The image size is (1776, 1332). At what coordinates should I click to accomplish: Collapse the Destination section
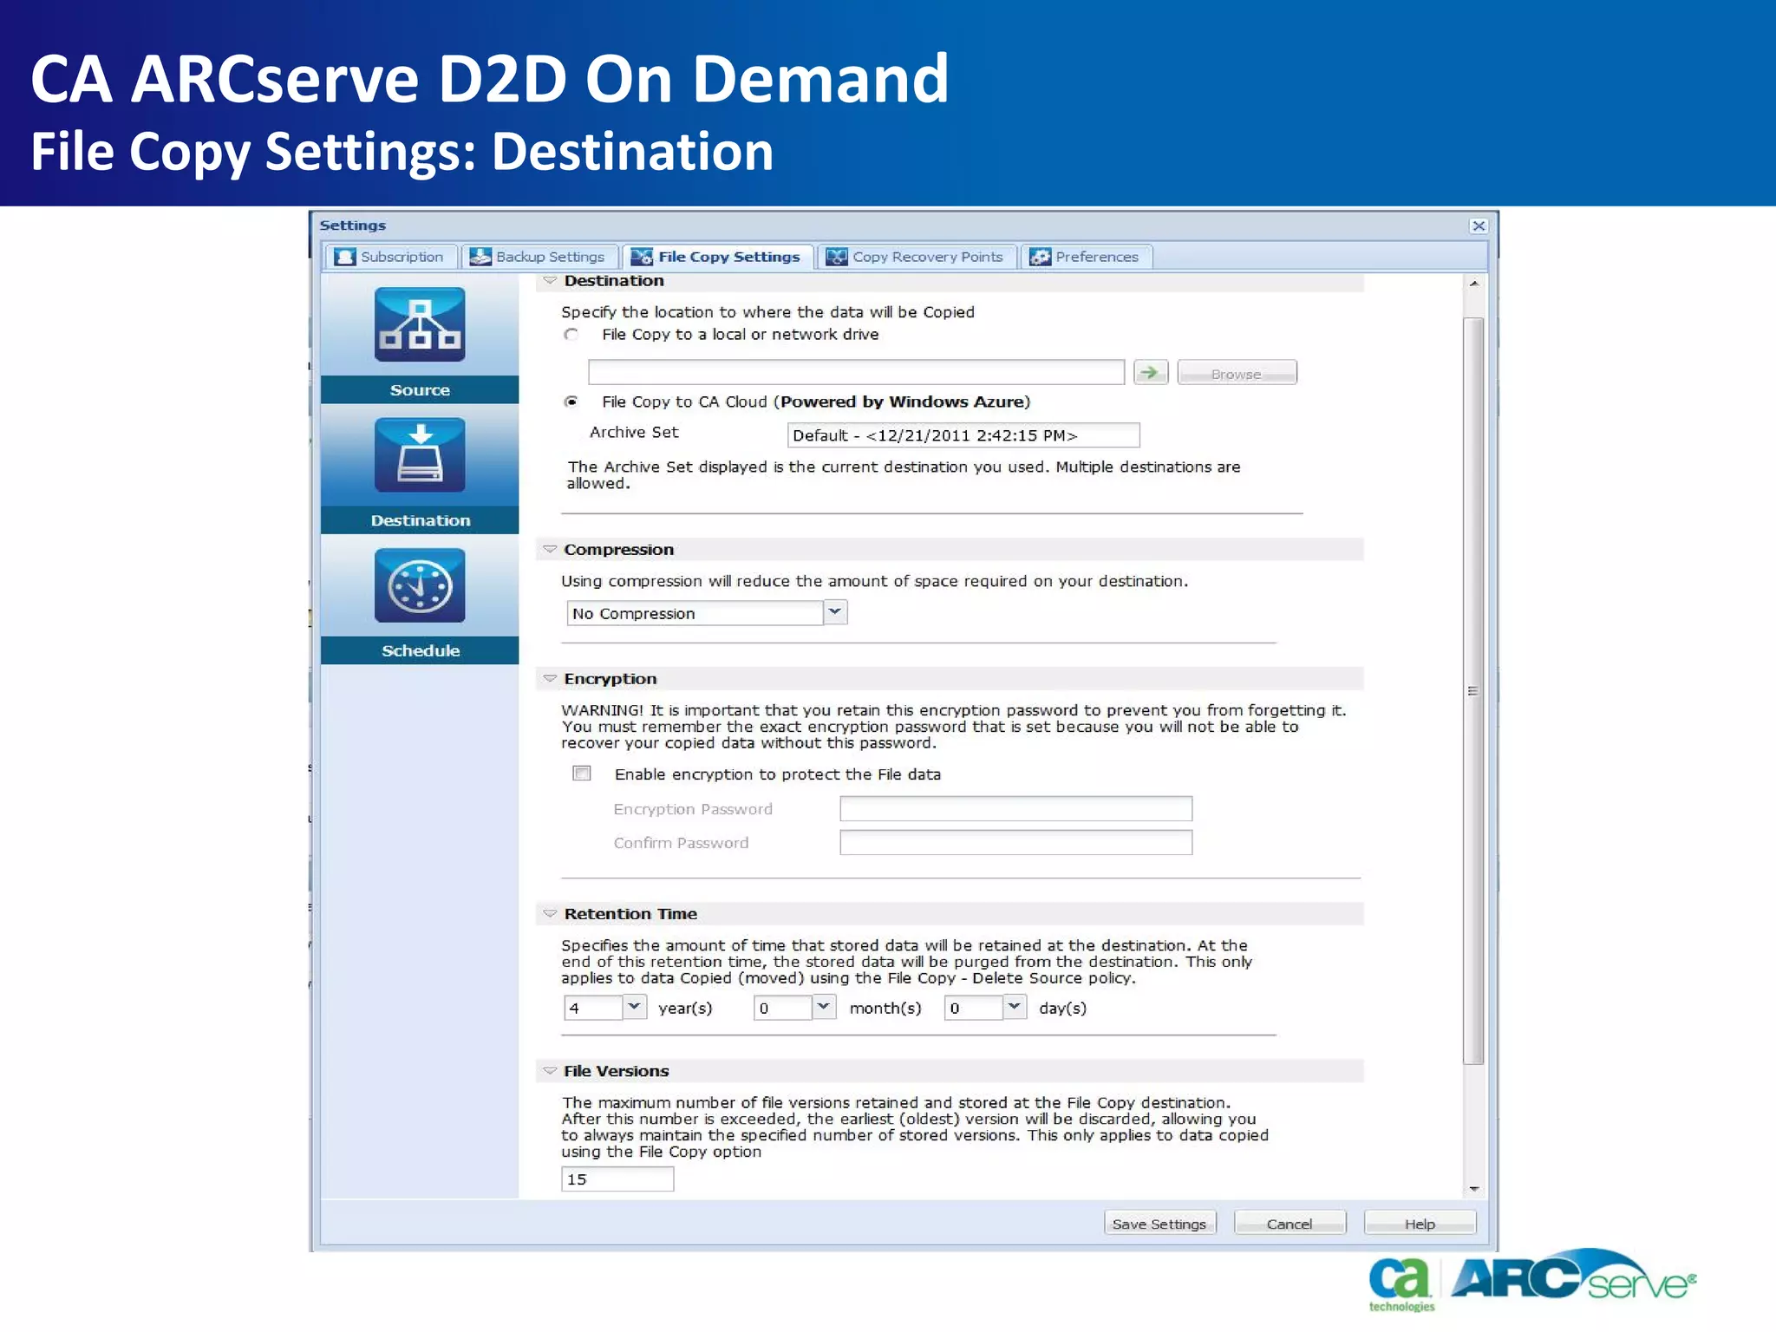pyautogui.click(x=550, y=280)
